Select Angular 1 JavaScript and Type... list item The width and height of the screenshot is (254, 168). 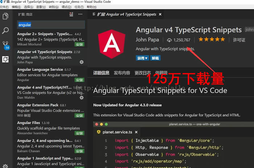click(50, 162)
